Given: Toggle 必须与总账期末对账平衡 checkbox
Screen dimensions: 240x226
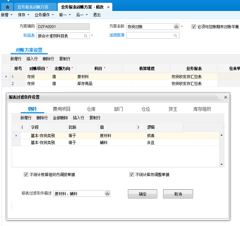Looking at the screenshot, I should [194, 26].
